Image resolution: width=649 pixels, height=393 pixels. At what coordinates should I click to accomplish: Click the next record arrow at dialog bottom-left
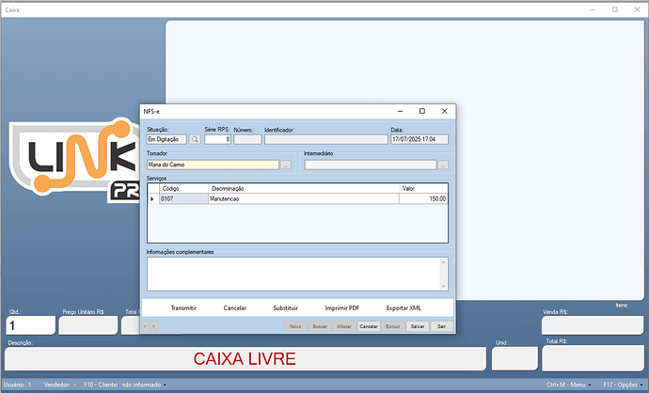click(154, 326)
